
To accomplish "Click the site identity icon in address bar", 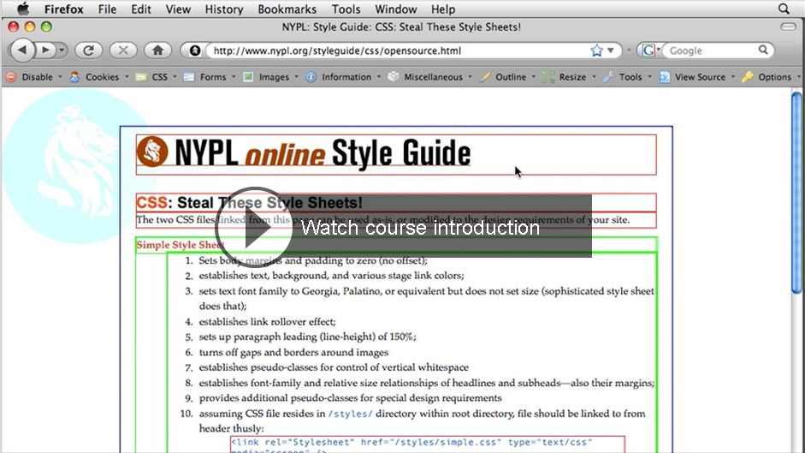I will 194,51.
